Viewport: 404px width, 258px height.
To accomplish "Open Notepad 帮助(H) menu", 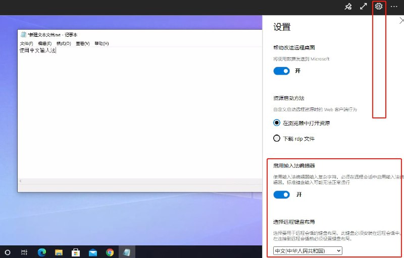I will click(102, 43).
